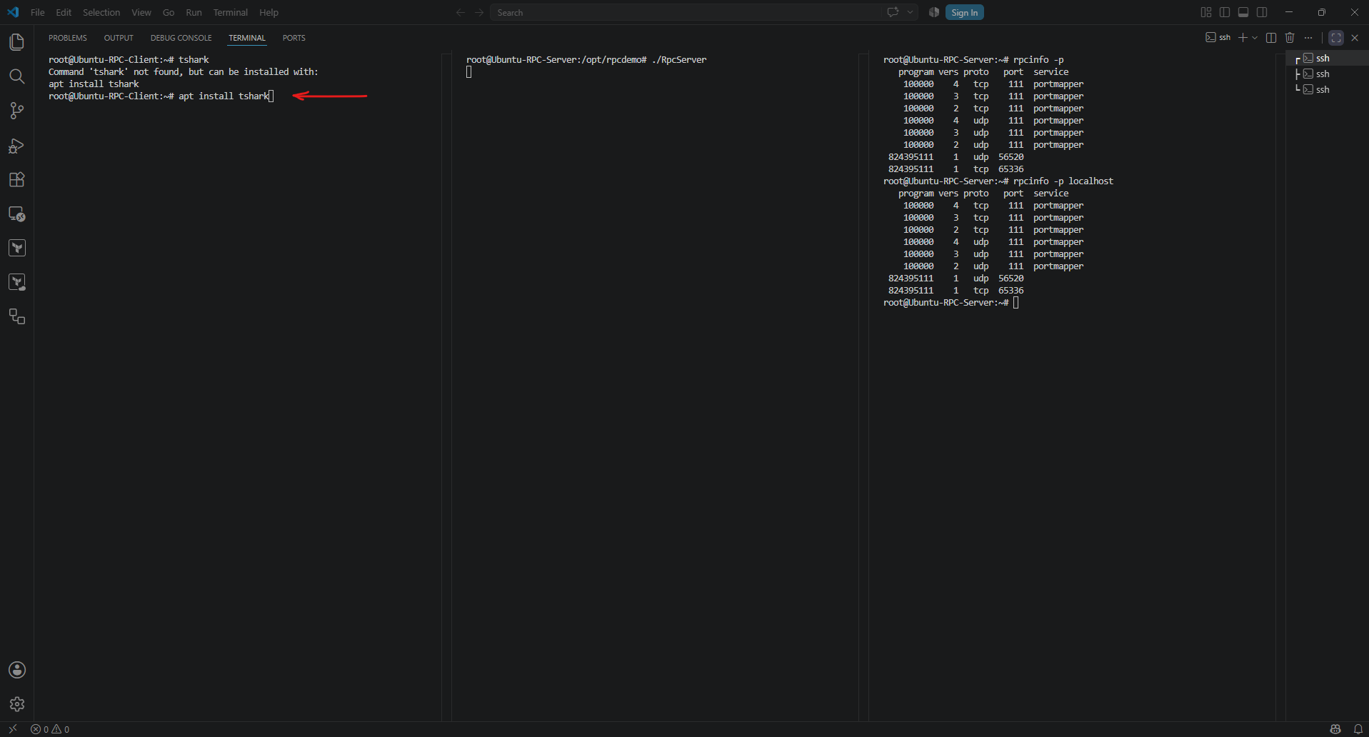Open the File menu
Image resolution: width=1369 pixels, height=737 pixels.
(x=38, y=12)
